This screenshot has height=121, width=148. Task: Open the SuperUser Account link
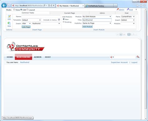pos(119,62)
